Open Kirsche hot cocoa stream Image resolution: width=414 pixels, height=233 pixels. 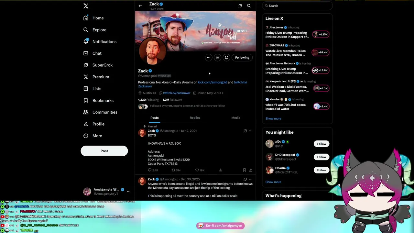[285, 107]
